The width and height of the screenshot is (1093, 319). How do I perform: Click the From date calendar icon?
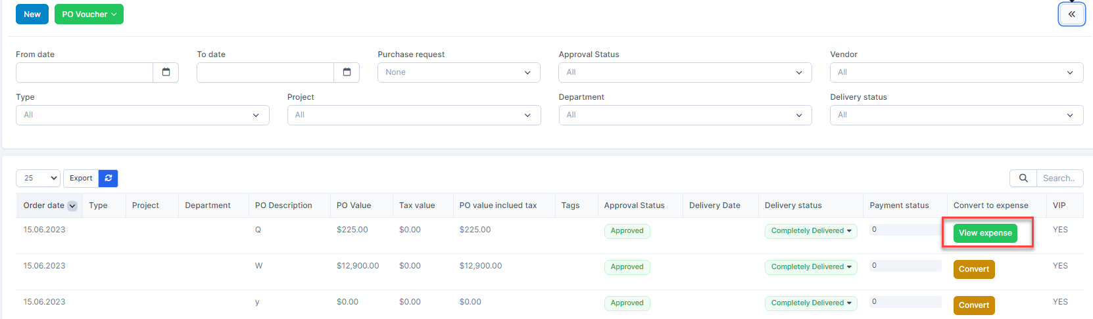tap(166, 72)
